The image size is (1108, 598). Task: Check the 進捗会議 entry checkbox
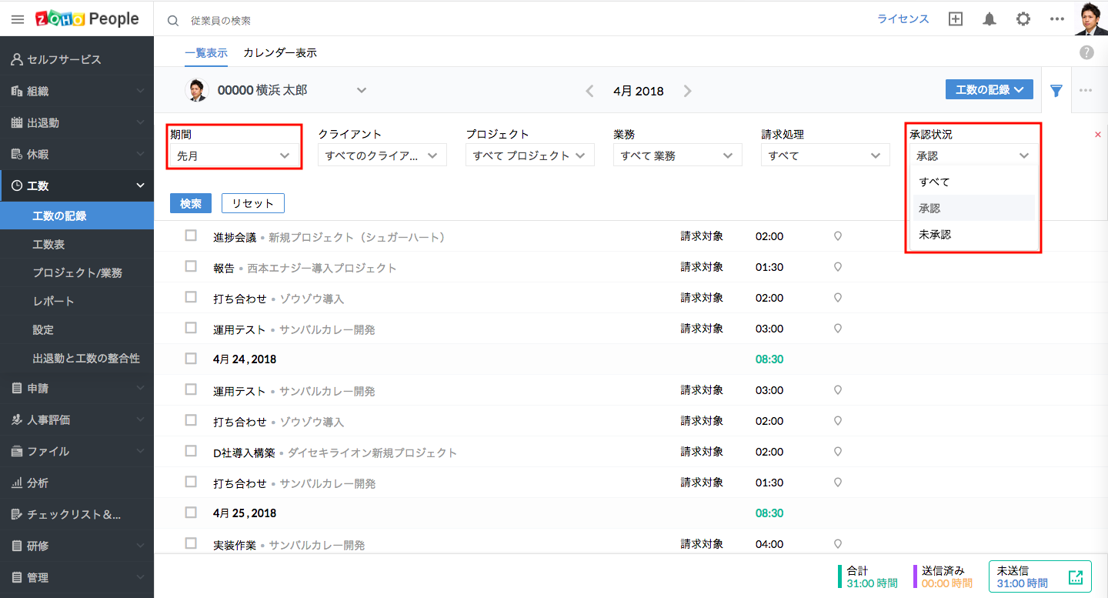click(191, 236)
